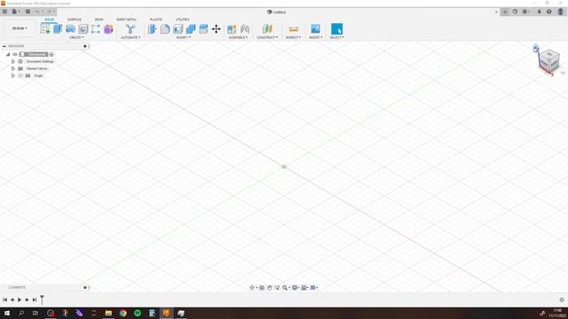This screenshot has height=319, width=568.
Task: Select the Measure inspect tool
Action: click(x=294, y=29)
